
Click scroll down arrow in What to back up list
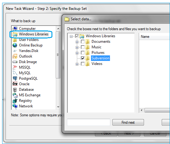click(x=58, y=107)
